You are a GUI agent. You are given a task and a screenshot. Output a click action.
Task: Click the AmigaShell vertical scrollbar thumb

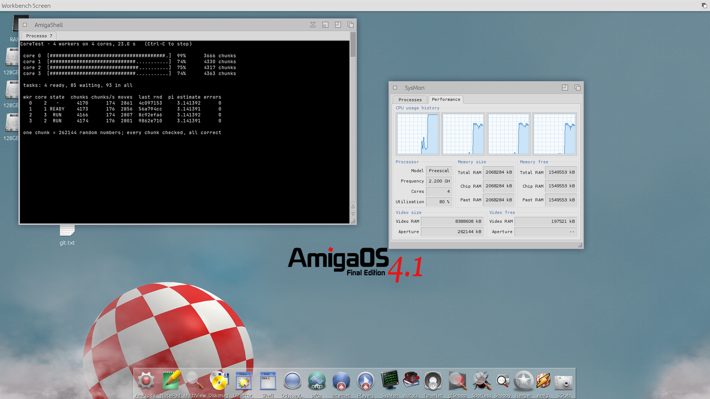(353, 44)
